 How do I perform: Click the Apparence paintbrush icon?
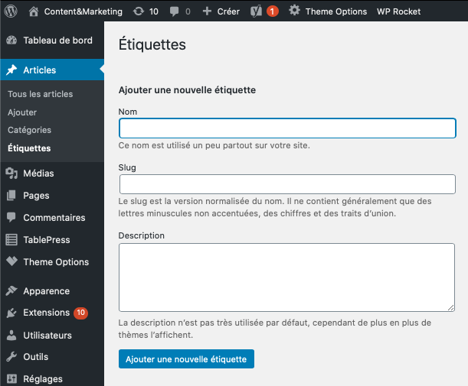point(11,291)
